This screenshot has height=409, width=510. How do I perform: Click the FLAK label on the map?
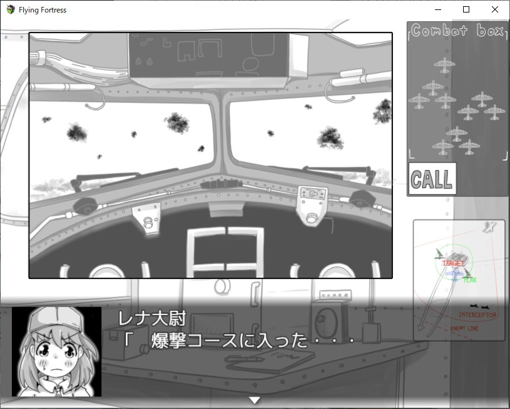pyautogui.click(x=470, y=280)
